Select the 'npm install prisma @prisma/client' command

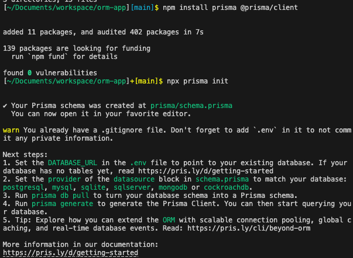coord(230,8)
